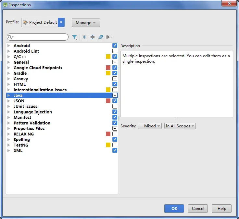Screen dimensions: 239x219
Task: Click the red swatch for RELAX NG
Action: click(x=108, y=134)
